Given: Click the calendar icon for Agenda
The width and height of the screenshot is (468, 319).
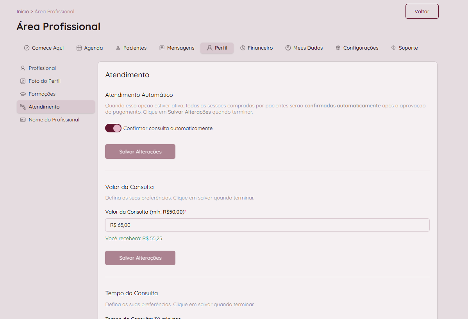Looking at the screenshot, I should tap(79, 48).
